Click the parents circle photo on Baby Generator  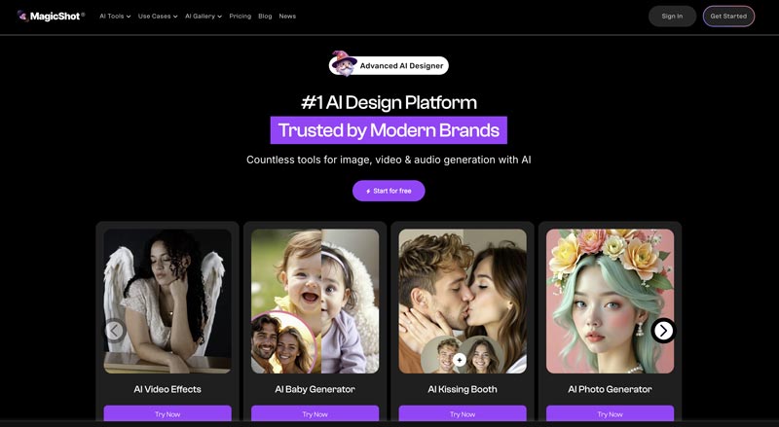coord(283,342)
